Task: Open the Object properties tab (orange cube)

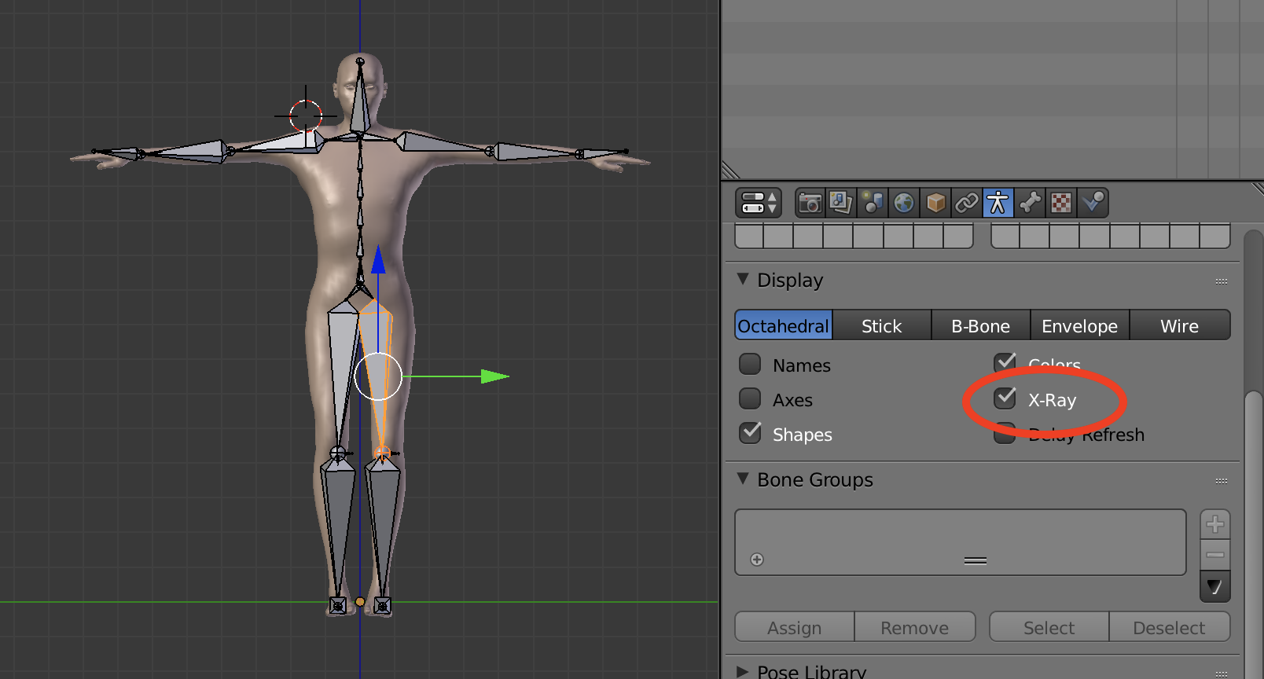Action: pyautogui.click(x=935, y=203)
